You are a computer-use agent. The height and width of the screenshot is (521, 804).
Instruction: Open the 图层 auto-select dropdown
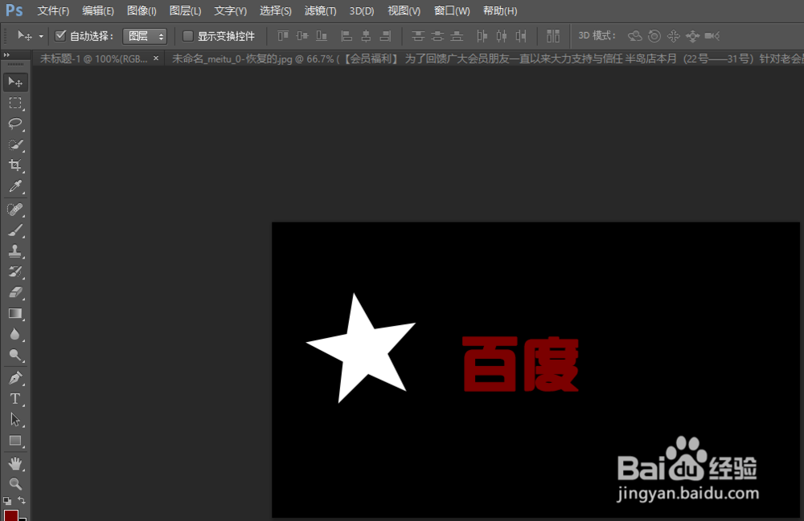coord(145,36)
